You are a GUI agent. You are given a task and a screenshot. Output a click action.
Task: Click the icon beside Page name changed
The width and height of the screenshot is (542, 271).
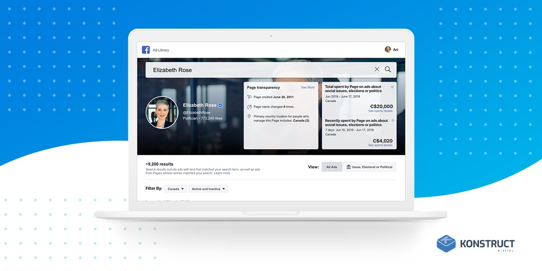pos(249,107)
